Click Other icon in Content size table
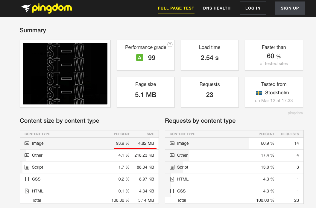The image size is (316, 208). pos(27,155)
